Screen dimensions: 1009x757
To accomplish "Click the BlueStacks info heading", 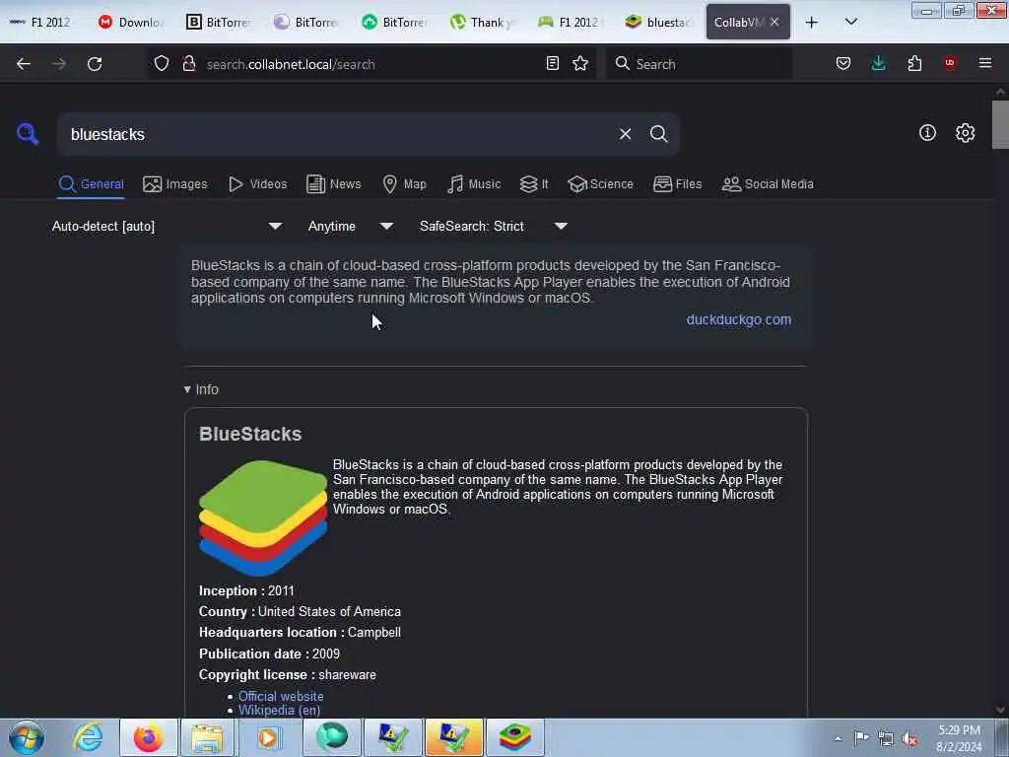I will [x=250, y=434].
